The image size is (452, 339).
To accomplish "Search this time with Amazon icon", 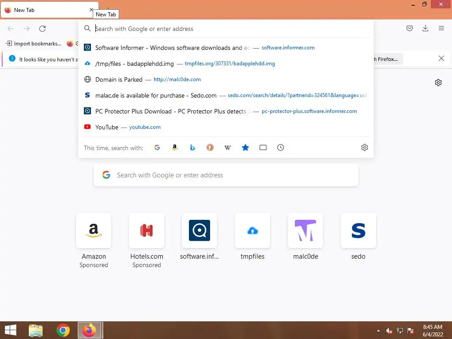I will [x=175, y=147].
